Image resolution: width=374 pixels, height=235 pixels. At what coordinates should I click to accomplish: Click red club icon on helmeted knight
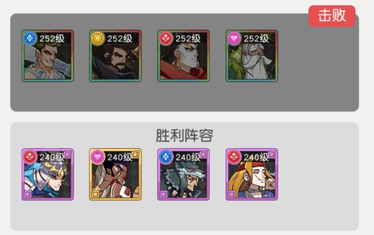(30, 157)
